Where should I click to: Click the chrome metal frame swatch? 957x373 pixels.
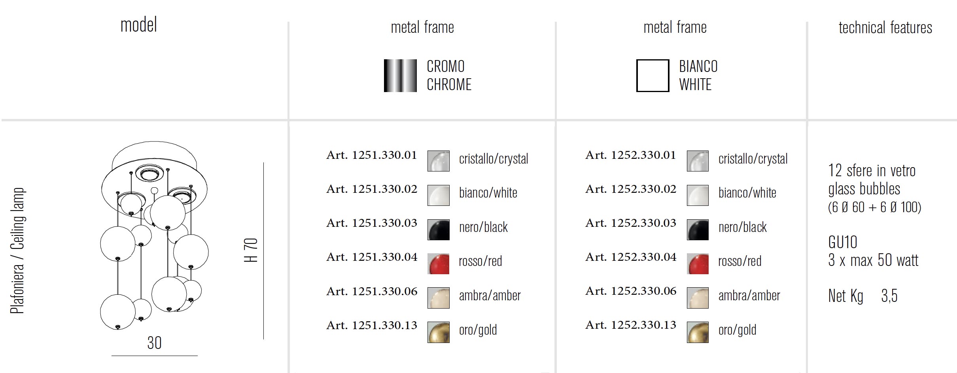[400, 75]
